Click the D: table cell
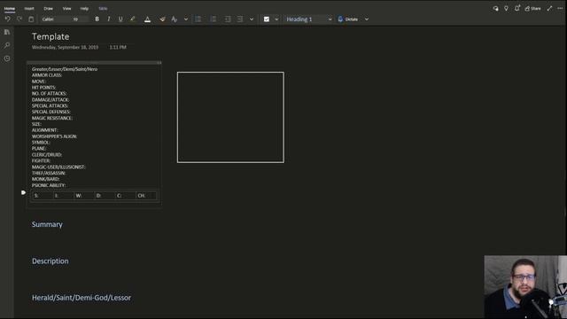The height and width of the screenshot is (319, 567). point(105,196)
